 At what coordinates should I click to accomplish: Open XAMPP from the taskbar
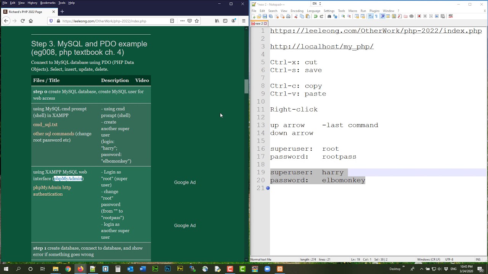[280, 269]
